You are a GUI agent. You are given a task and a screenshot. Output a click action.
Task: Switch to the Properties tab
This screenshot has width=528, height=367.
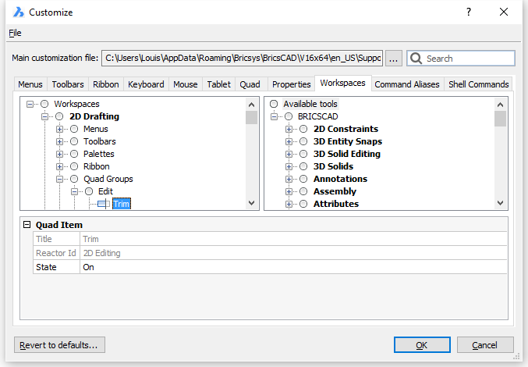coord(291,84)
